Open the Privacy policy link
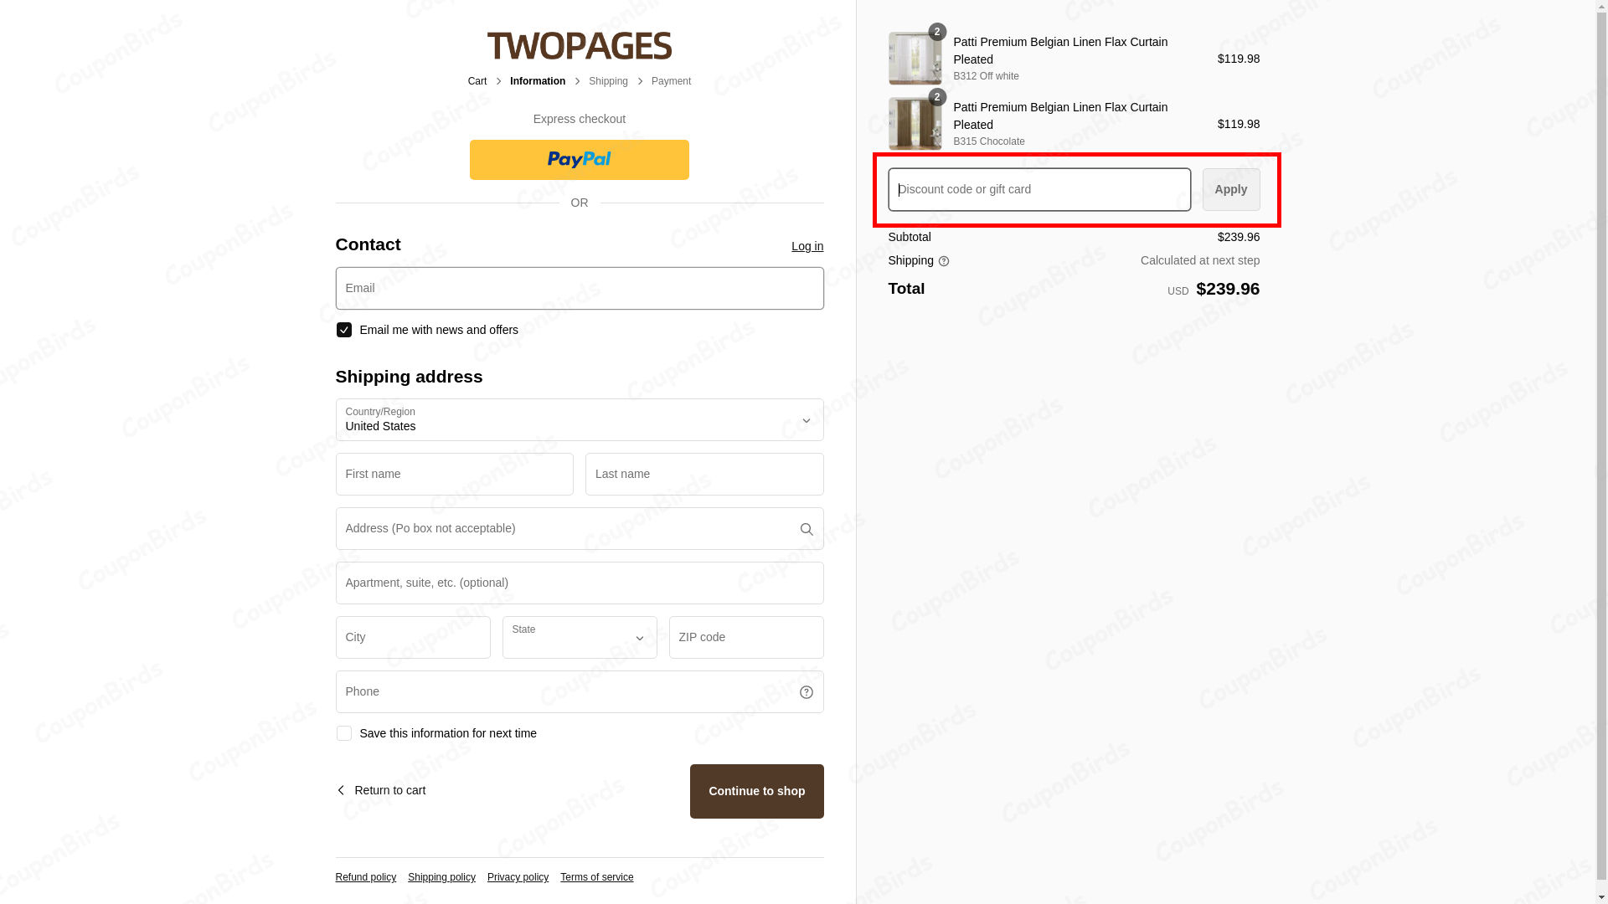The width and height of the screenshot is (1608, 904). [x=518, y=877]
